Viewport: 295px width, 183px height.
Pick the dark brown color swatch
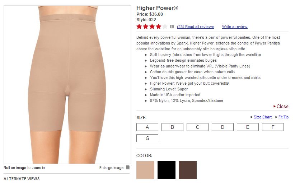click(188, 170)
